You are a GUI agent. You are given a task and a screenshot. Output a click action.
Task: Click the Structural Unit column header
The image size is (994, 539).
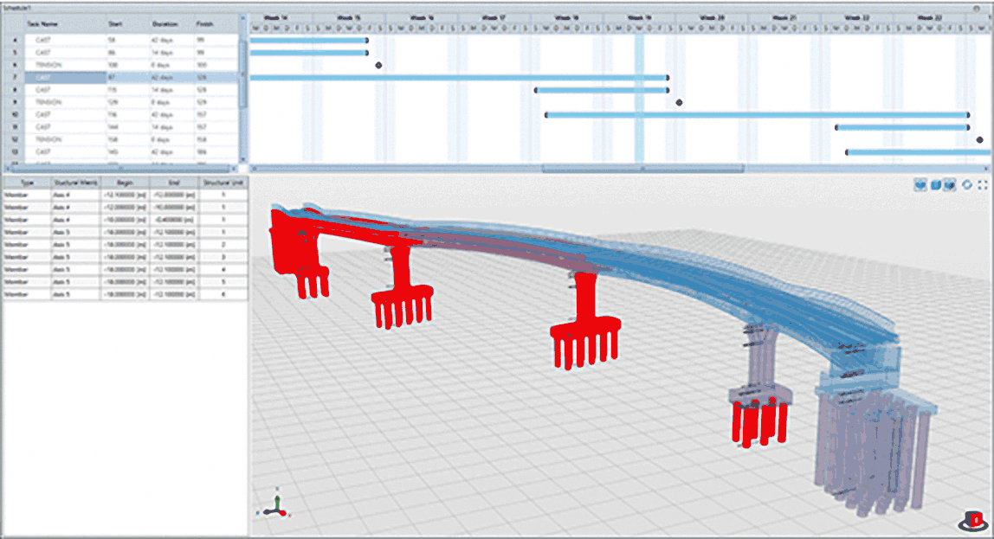pos(223,183)
